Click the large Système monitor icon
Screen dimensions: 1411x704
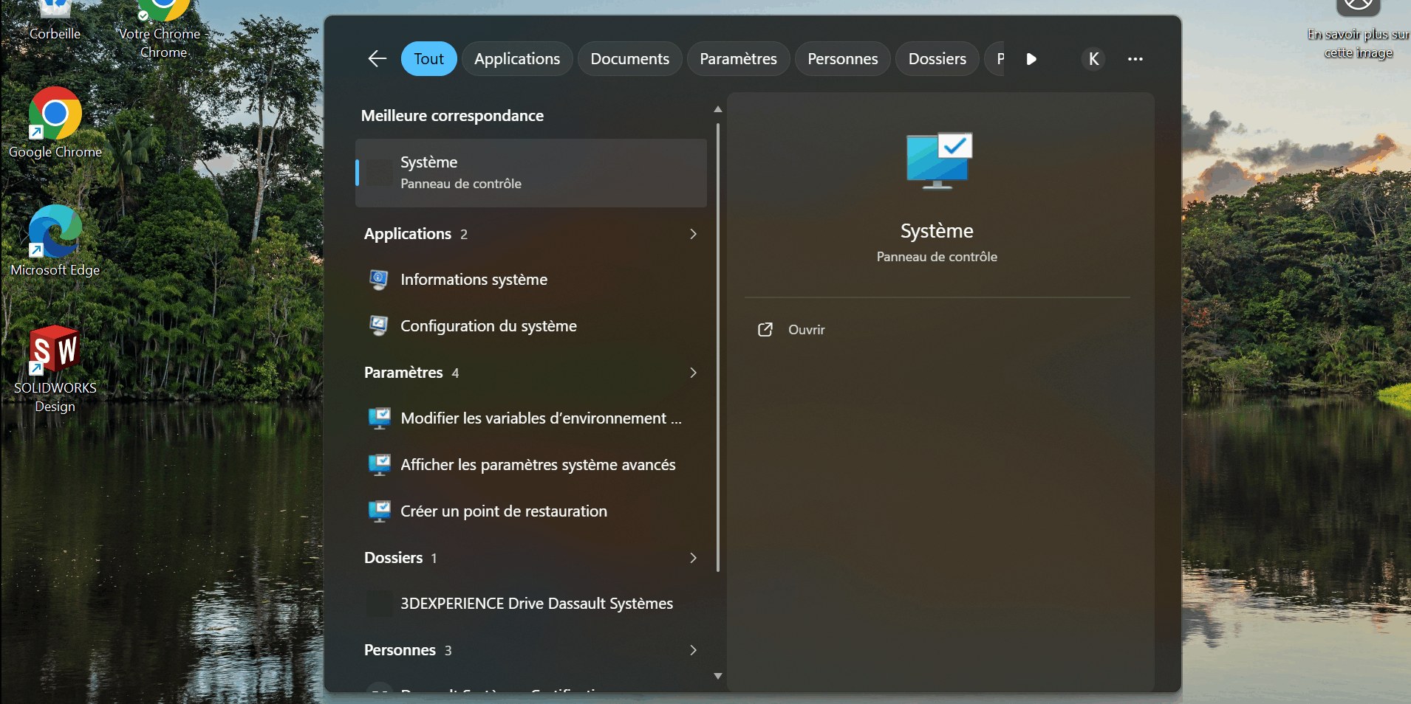[x=939, y=161]
